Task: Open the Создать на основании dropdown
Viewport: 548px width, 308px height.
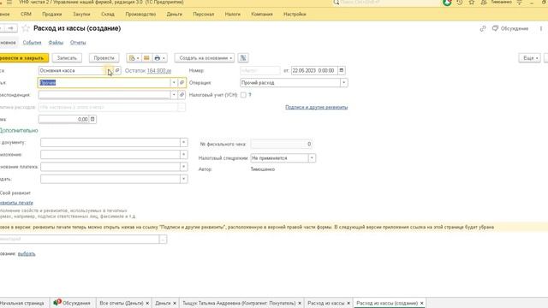Action: (x=205, y=58)
